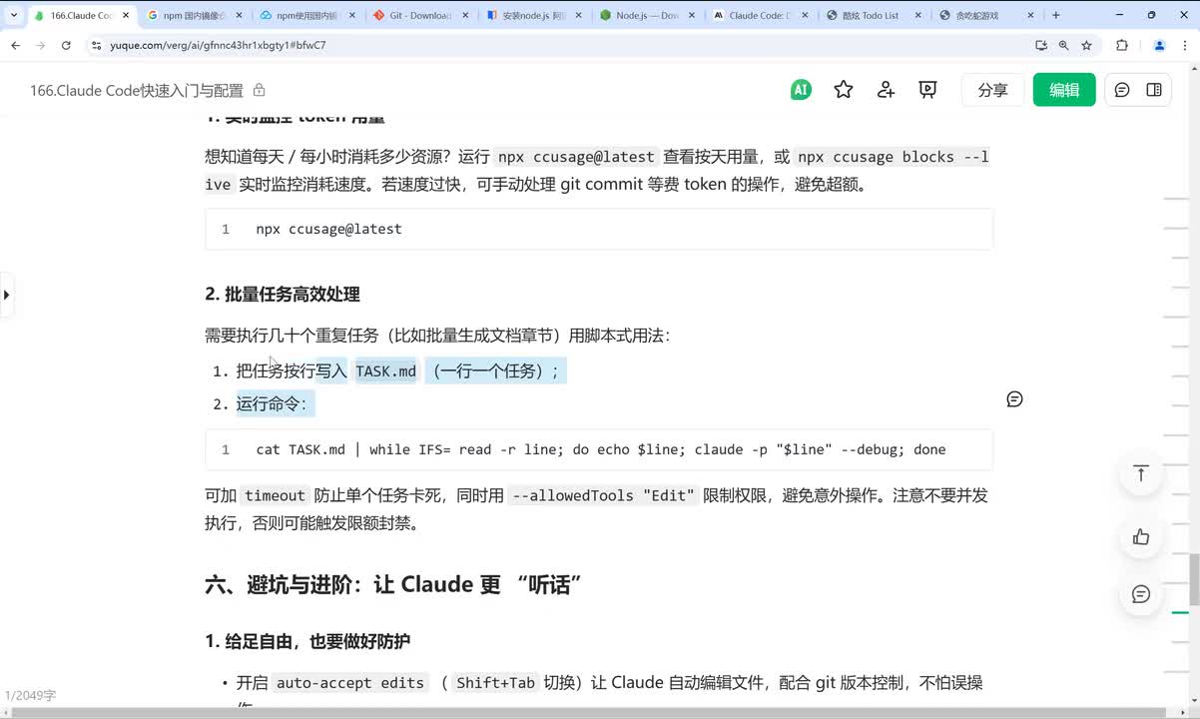Viewport: 1200px width, 719px height.
Task: Click install app icon in address bar
Action: pyautogui.click(x=1041, y=45)
